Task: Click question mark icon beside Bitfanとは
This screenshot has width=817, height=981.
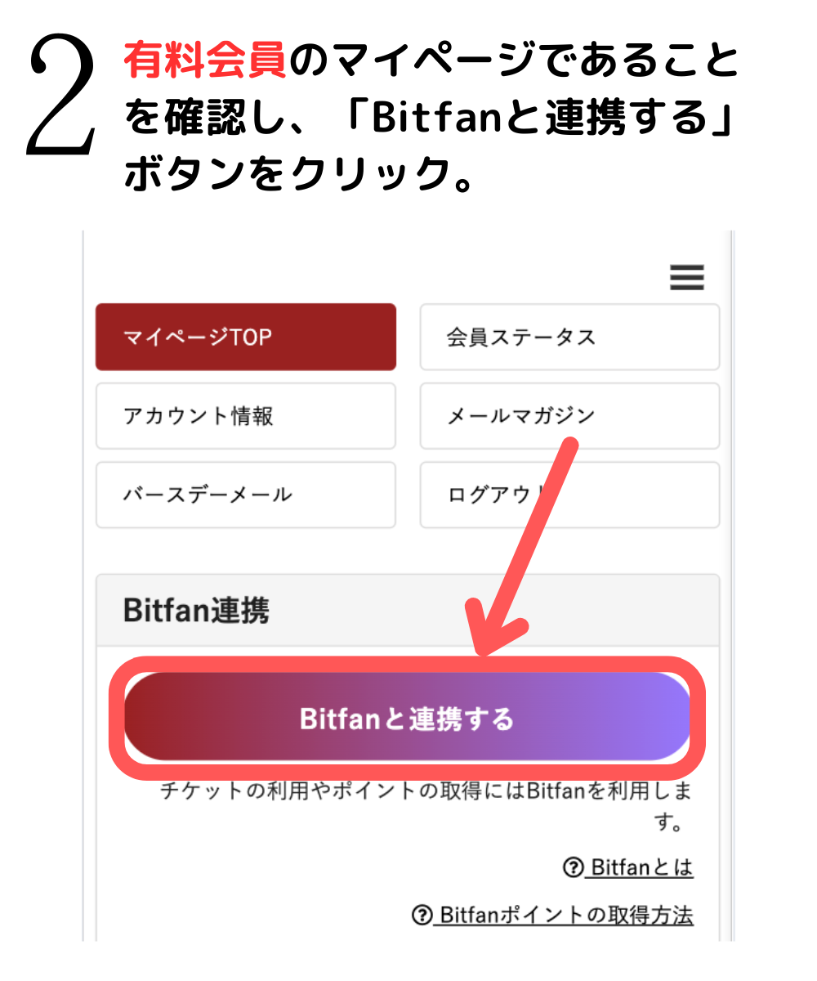Action: click(573, 868)
